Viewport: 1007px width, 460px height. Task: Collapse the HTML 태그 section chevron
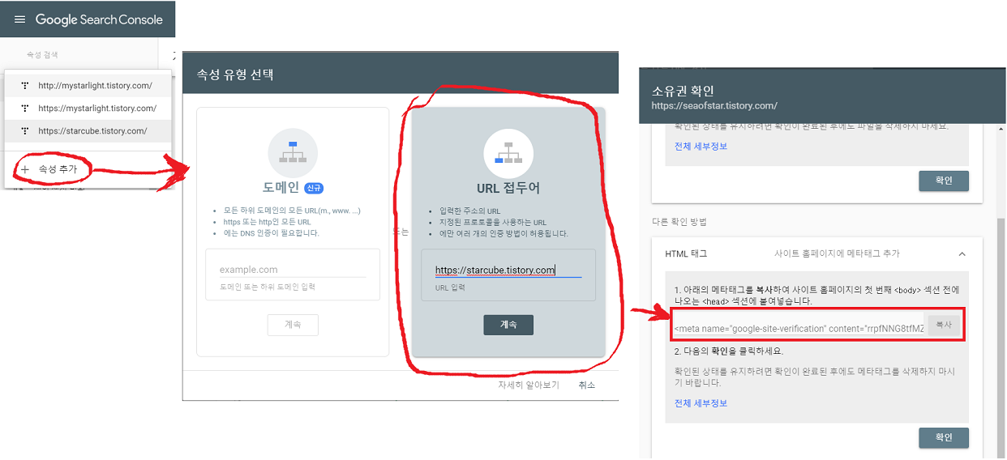(962, 253)
